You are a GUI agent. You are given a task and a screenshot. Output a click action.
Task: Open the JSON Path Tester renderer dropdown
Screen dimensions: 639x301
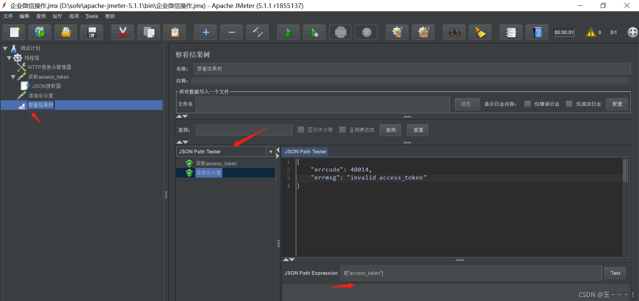(x=271, y=152)
